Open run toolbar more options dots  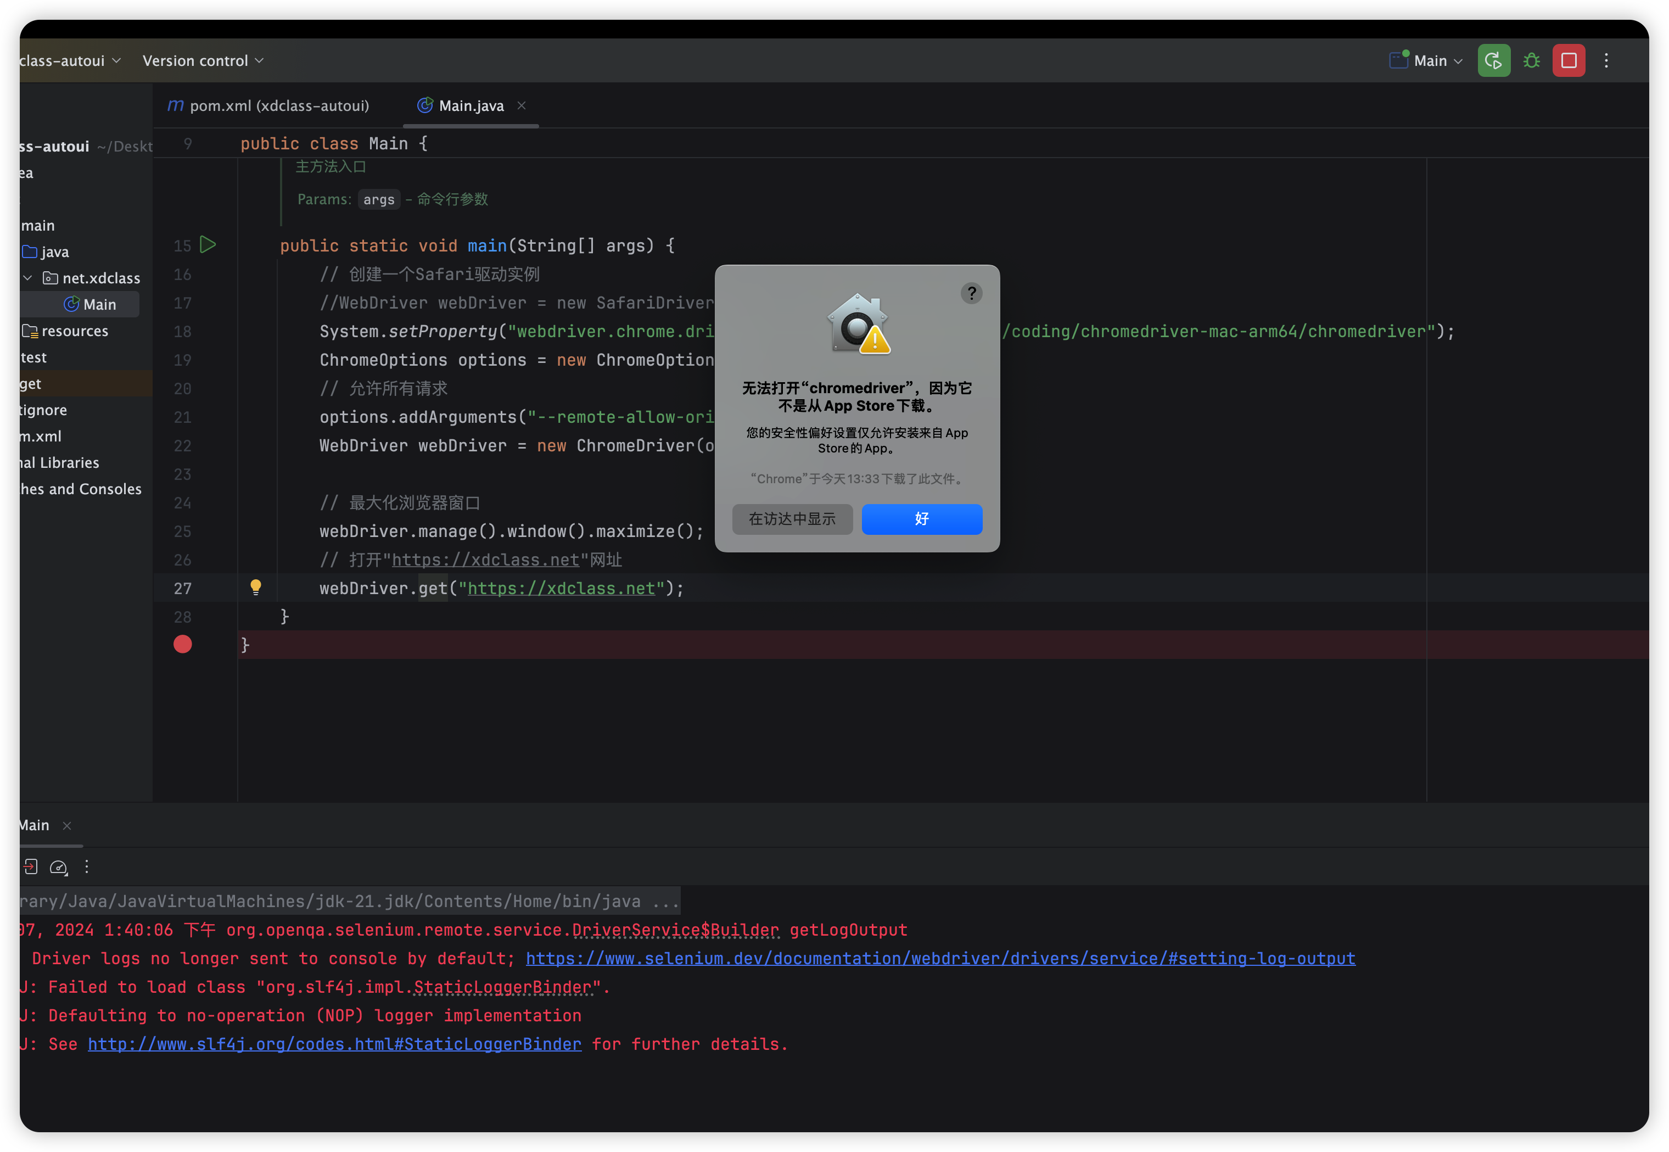tap(87, 866)
